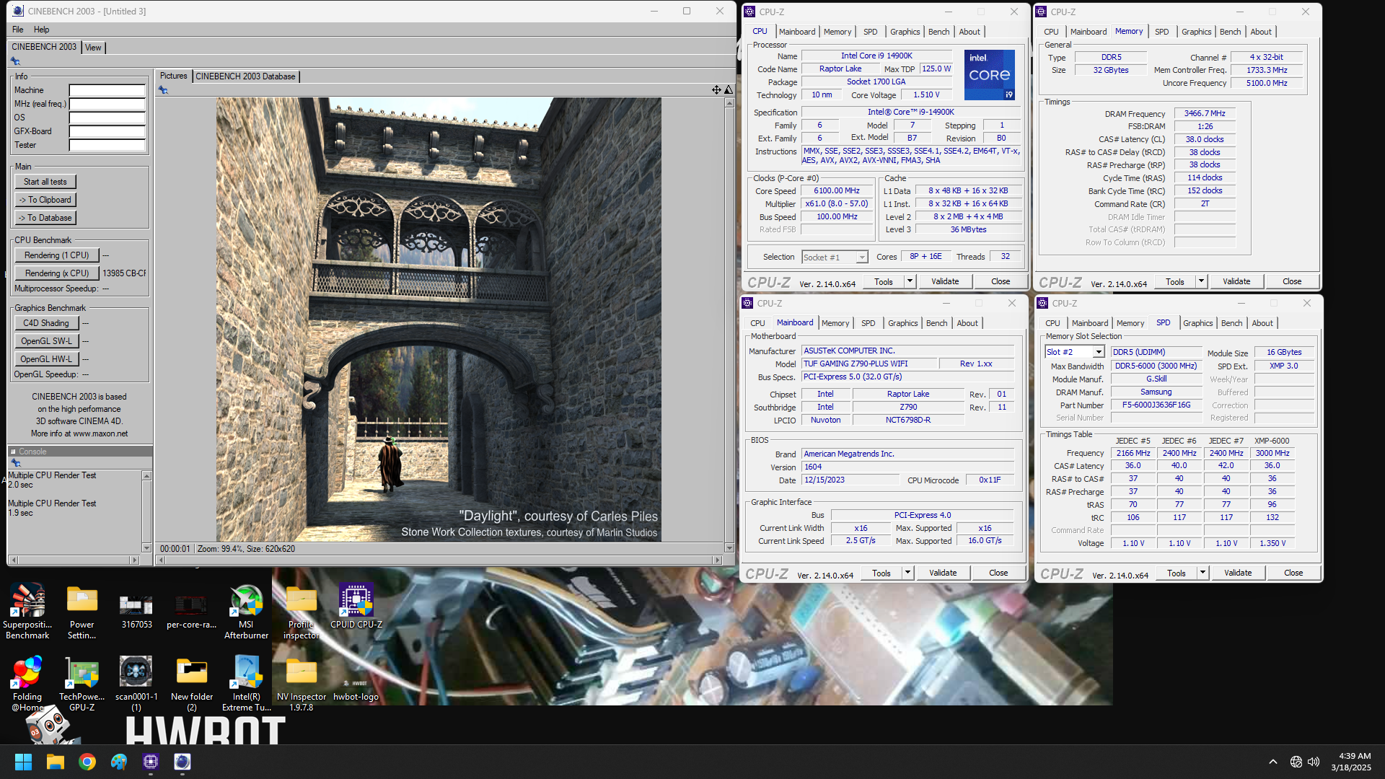Click the pushpin icon under Pictures tab

(163, 90)
